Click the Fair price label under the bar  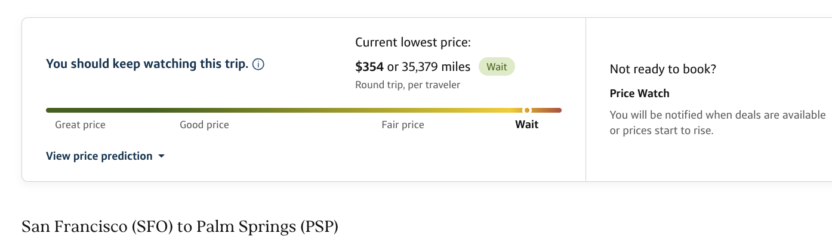tap(403, 125)
